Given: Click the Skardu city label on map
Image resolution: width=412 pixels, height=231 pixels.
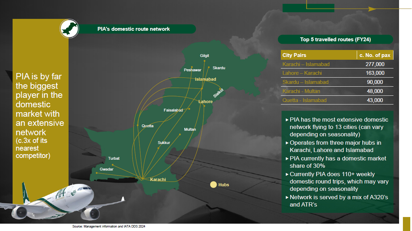Looking at the screenshot, I should point(219,68).
